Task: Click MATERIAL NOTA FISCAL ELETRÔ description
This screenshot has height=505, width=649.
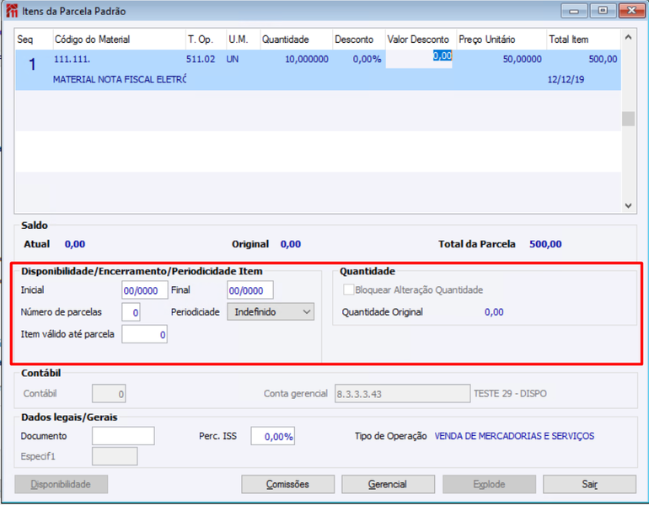Action: pyautogui.click(x=120, y=79)
